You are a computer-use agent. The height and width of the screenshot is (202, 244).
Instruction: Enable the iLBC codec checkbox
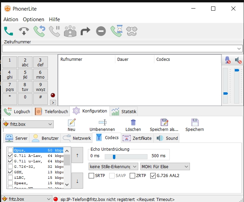pos(10,177)
